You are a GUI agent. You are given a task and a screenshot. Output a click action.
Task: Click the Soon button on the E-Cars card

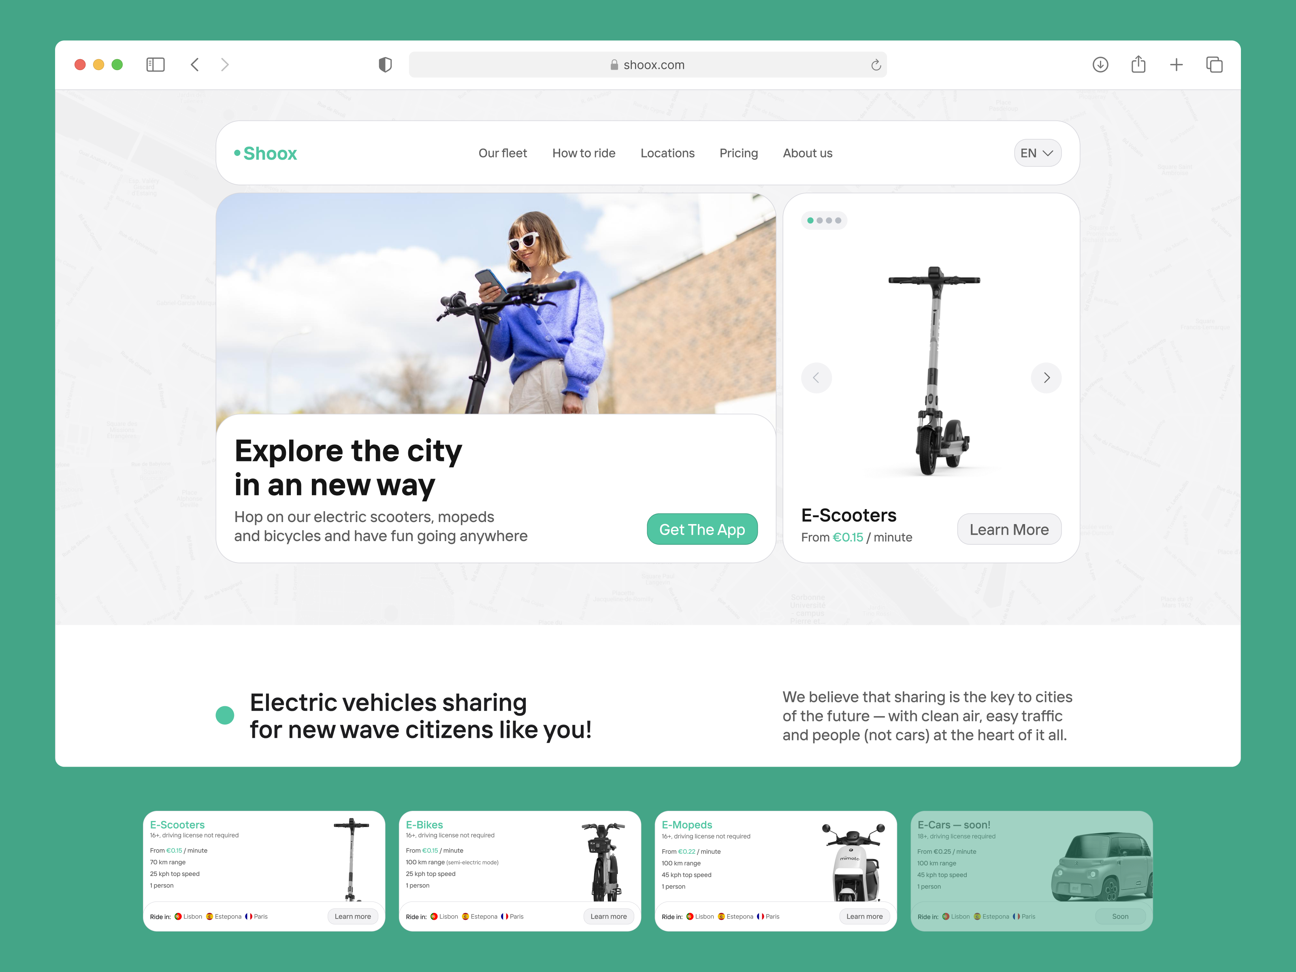[1120, 916]
